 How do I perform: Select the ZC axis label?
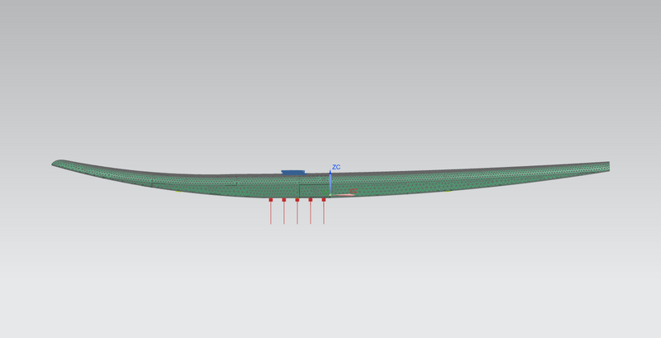pyautogui.click(x=336, y=167)
